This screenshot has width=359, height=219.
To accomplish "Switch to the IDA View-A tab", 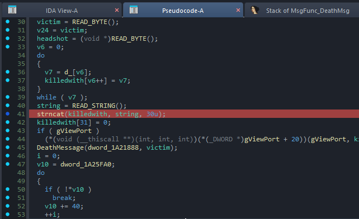I will (62, 11).
